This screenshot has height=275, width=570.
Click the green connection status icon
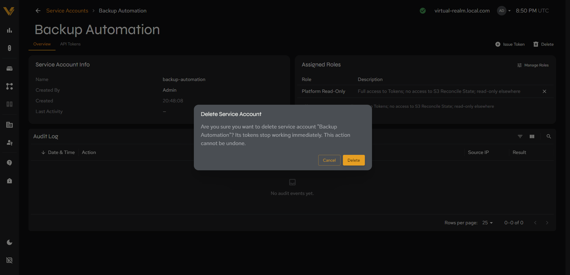pos(423,11)
